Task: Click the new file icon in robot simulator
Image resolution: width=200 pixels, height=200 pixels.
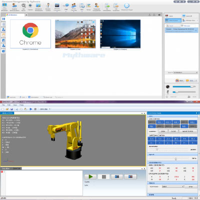Action: click(2, 109)
